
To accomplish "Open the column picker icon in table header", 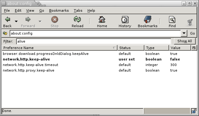I will tap(194, 48).
